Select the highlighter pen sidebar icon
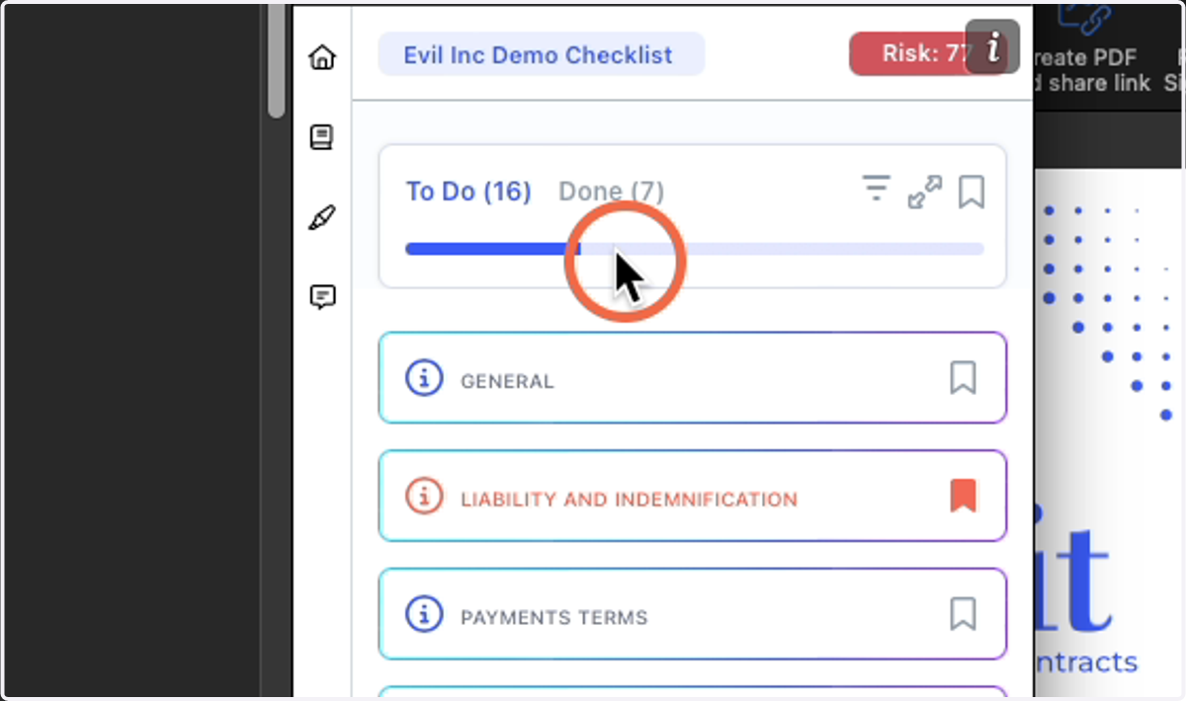Viewport: 1186px width, 701px height. point(322,217)
